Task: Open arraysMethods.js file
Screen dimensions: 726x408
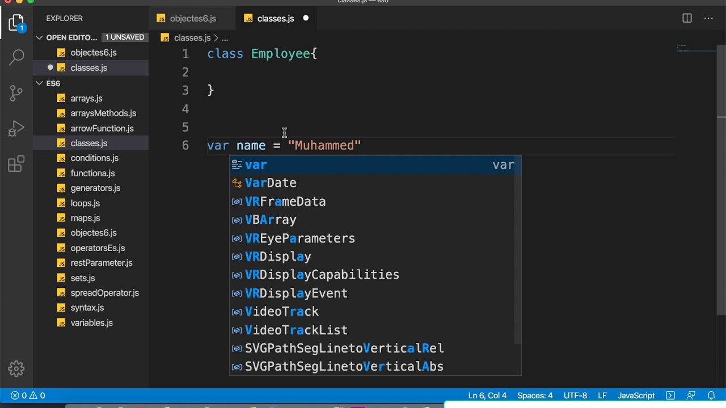Action: point(91,113)
